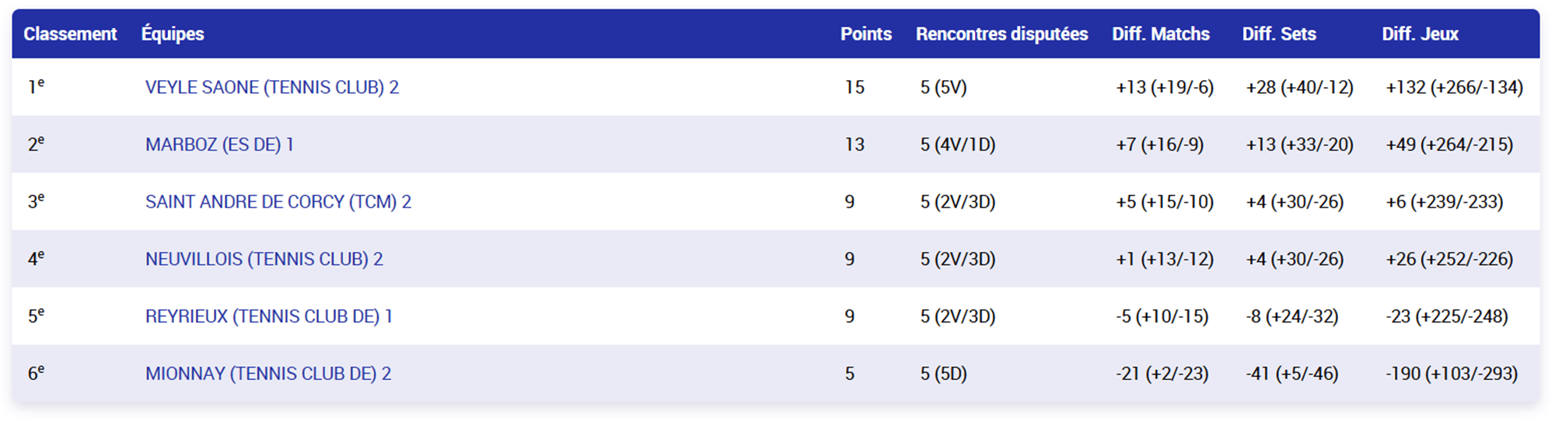Image resolution: width=1555 pixels, height=422 pixels.
Task: Click the -21 (+2/-23) match difference cell
Action: click(x=1162, y=374)
